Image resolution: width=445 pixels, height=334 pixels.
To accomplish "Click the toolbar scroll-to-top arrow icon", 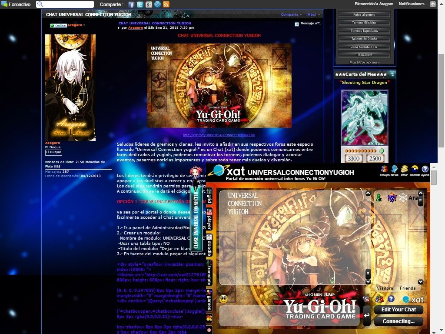I will click(433, 4).
